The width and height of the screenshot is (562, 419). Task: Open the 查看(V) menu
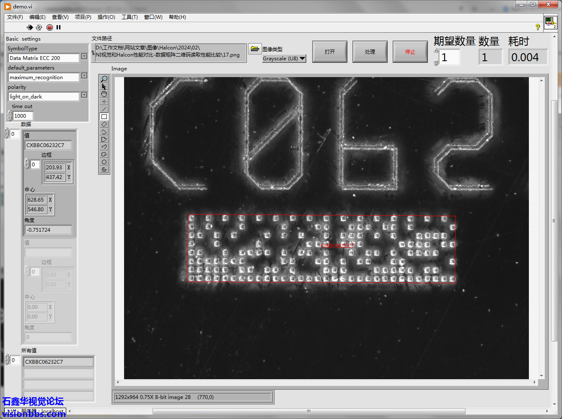(60, 17)
